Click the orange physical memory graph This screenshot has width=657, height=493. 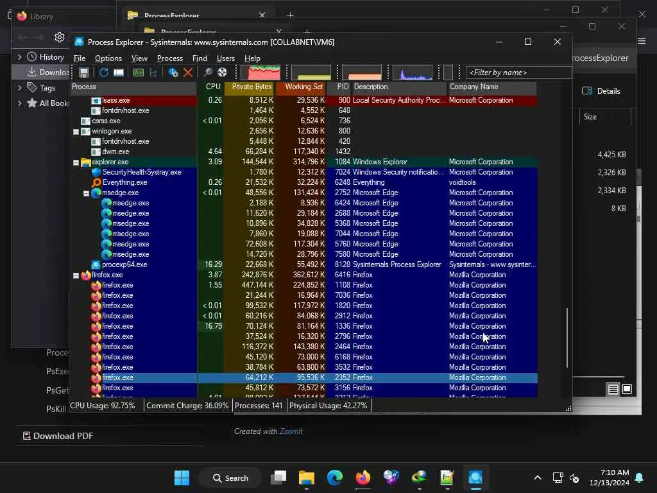pos(362,72)
